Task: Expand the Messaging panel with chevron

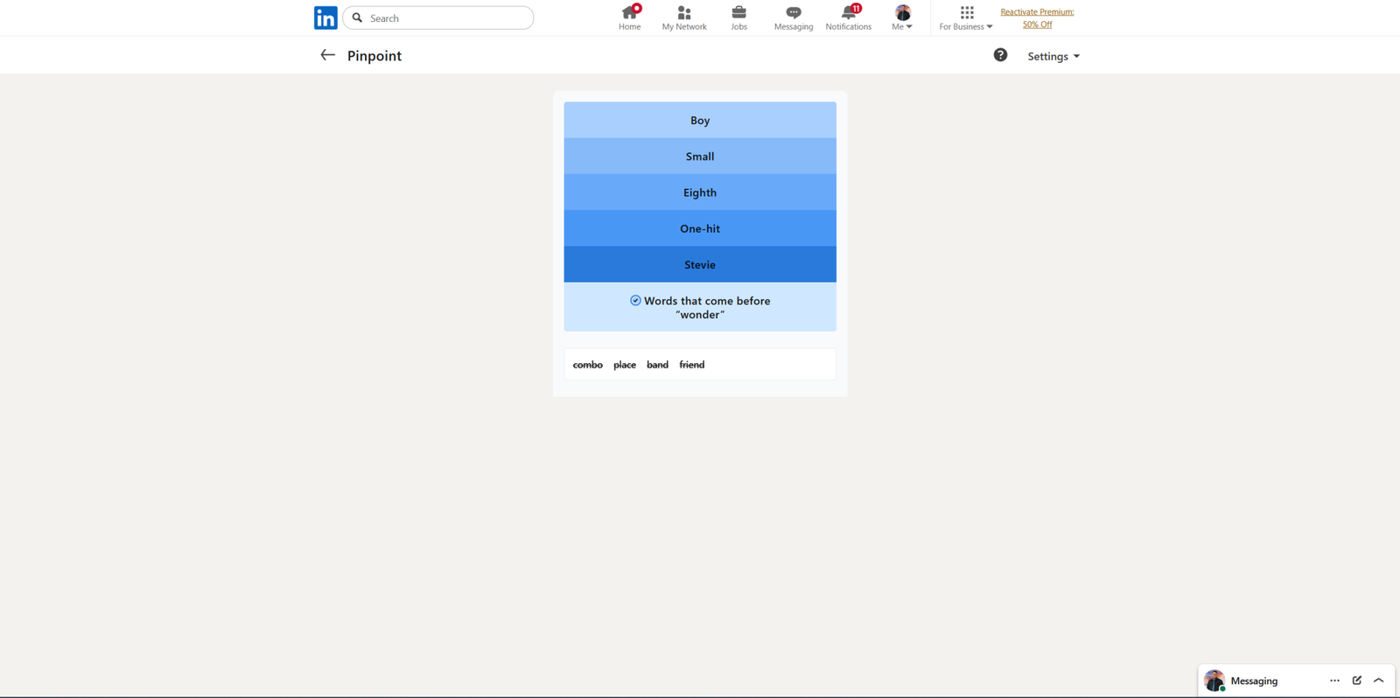Action: click(1379, 681)
